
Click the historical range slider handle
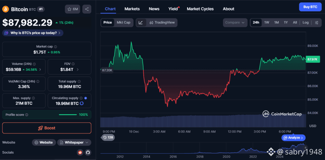pyautogui.click(x=305, y=148)
